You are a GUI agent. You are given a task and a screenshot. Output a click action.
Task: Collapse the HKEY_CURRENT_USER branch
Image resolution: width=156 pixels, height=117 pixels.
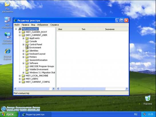pos(20,35)
